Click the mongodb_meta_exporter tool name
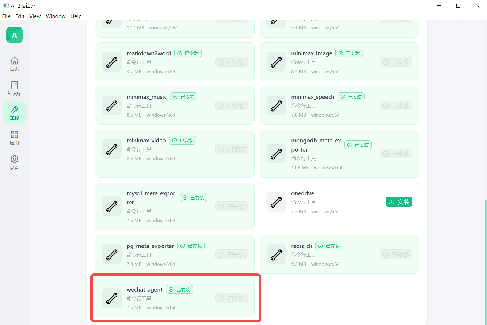Viewport: 487px width, 325px height. click(316, 145)
